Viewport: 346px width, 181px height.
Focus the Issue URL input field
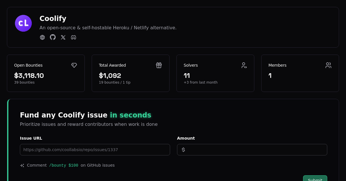point(95,150)
